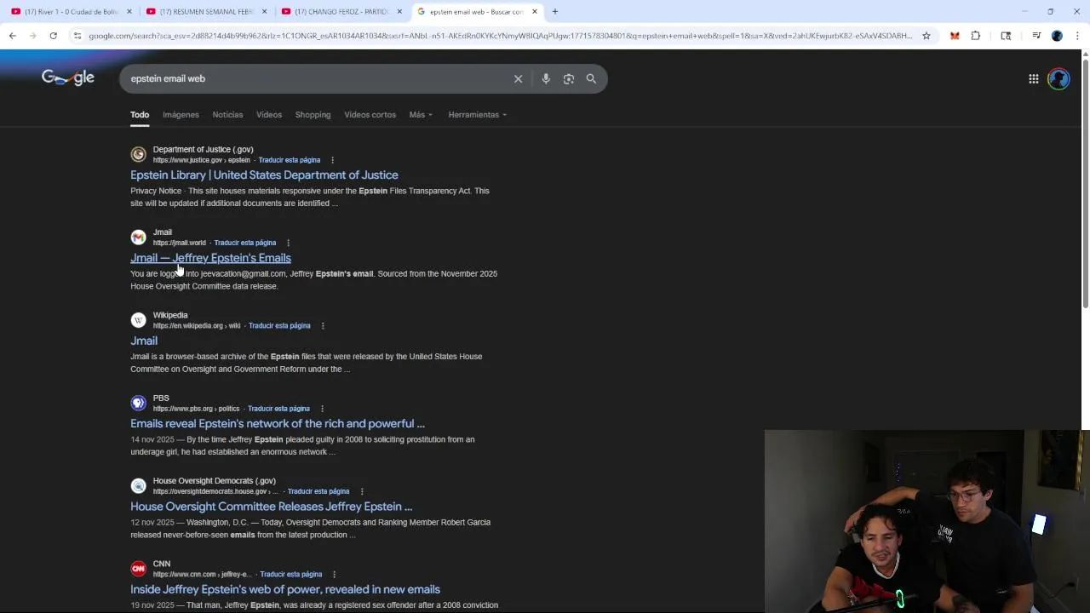
Task: Click the PBS result favicon
Action: click(138, 403)
